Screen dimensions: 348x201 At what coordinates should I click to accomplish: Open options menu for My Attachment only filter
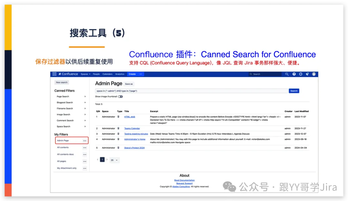[85, 168]
